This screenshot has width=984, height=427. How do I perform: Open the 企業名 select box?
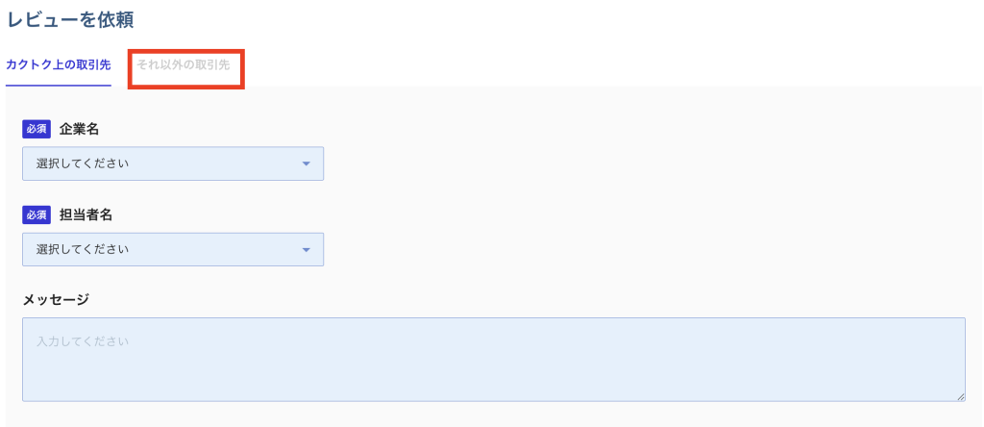click(x=173, y=163)
